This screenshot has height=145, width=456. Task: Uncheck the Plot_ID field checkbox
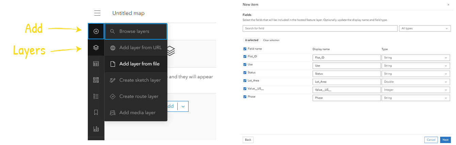(245, 57)
